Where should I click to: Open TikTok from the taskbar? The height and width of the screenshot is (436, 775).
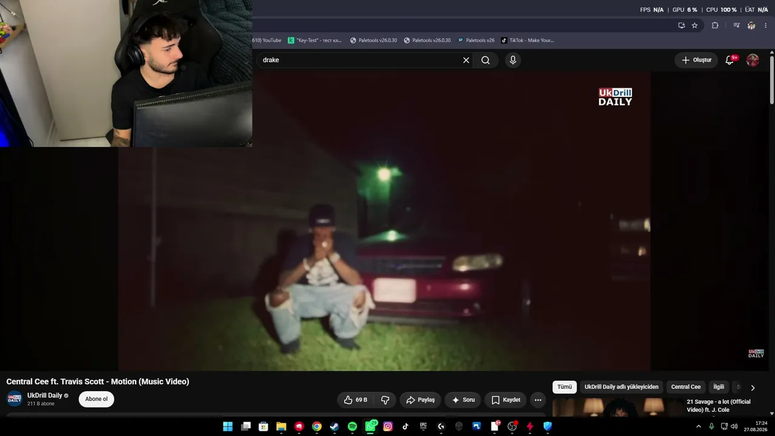coord(406,426)
